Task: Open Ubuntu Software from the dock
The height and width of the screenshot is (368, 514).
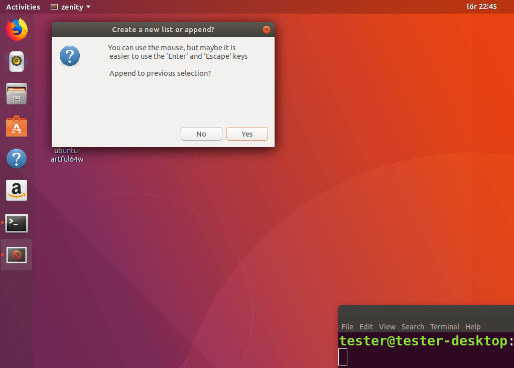Action: coord(17,127)
